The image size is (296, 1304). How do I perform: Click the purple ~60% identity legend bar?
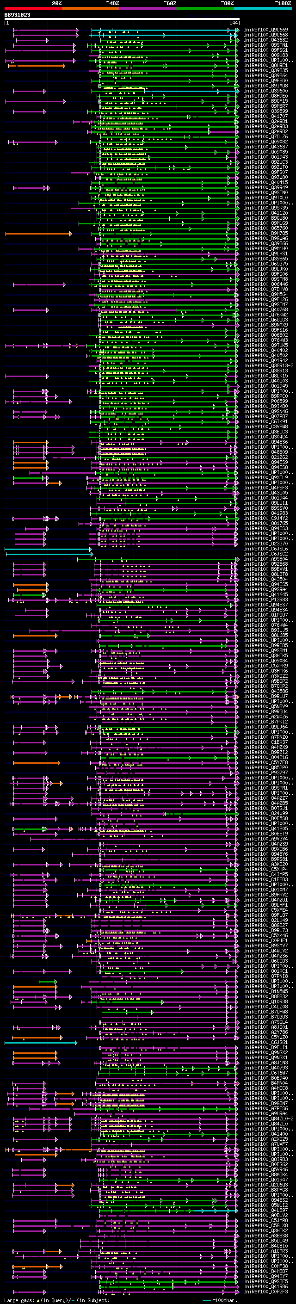pyautogui.click(x=148, y=8)
